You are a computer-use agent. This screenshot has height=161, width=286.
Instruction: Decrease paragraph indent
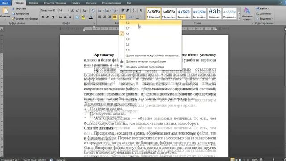(x=123, y=10)
